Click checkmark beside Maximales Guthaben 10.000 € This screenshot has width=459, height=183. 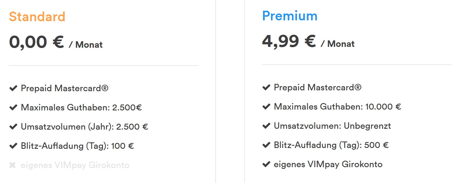point(266,107)
